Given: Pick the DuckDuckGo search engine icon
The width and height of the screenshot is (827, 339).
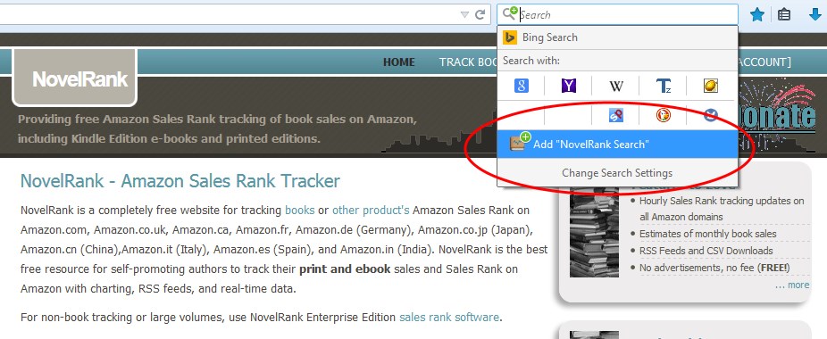Looking at the screenshot, I should [664, 115].
